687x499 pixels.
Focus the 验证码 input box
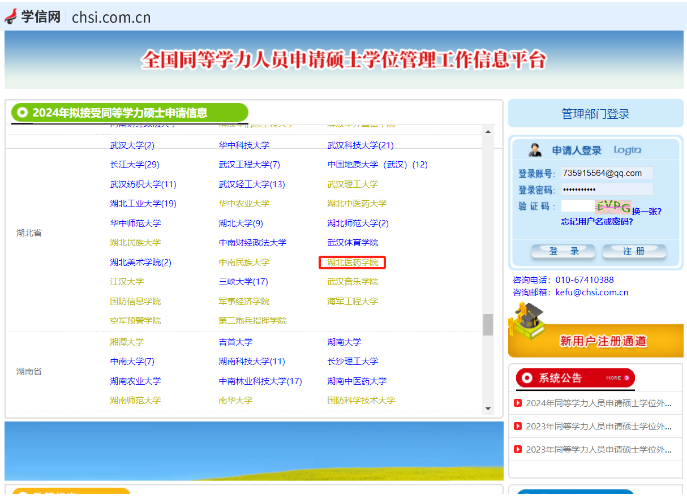click(x=577, y=206)
